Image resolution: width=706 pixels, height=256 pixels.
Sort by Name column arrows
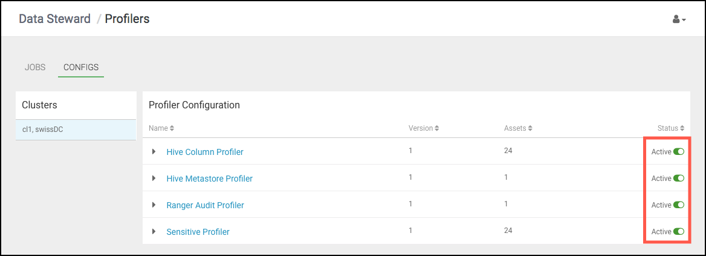pos(172,128)
